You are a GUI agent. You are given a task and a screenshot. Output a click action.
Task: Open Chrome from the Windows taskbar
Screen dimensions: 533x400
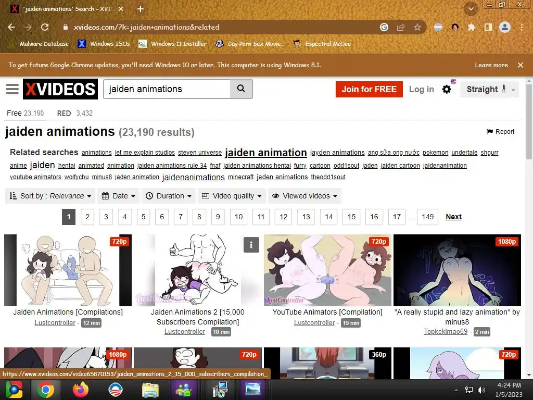point(46,390)
